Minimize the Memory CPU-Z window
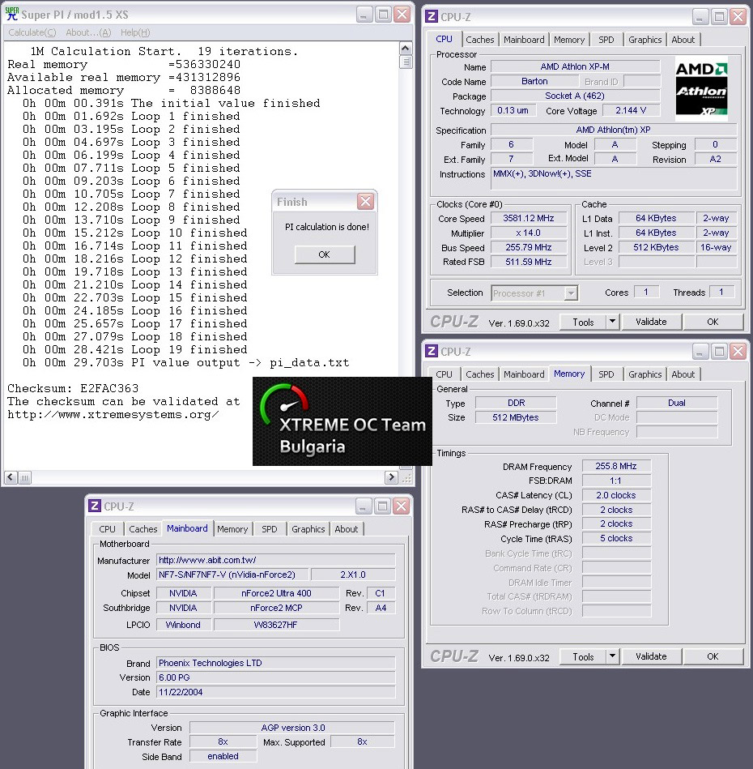Viewport: 753px width, 769px height. [x=700, y=351]
